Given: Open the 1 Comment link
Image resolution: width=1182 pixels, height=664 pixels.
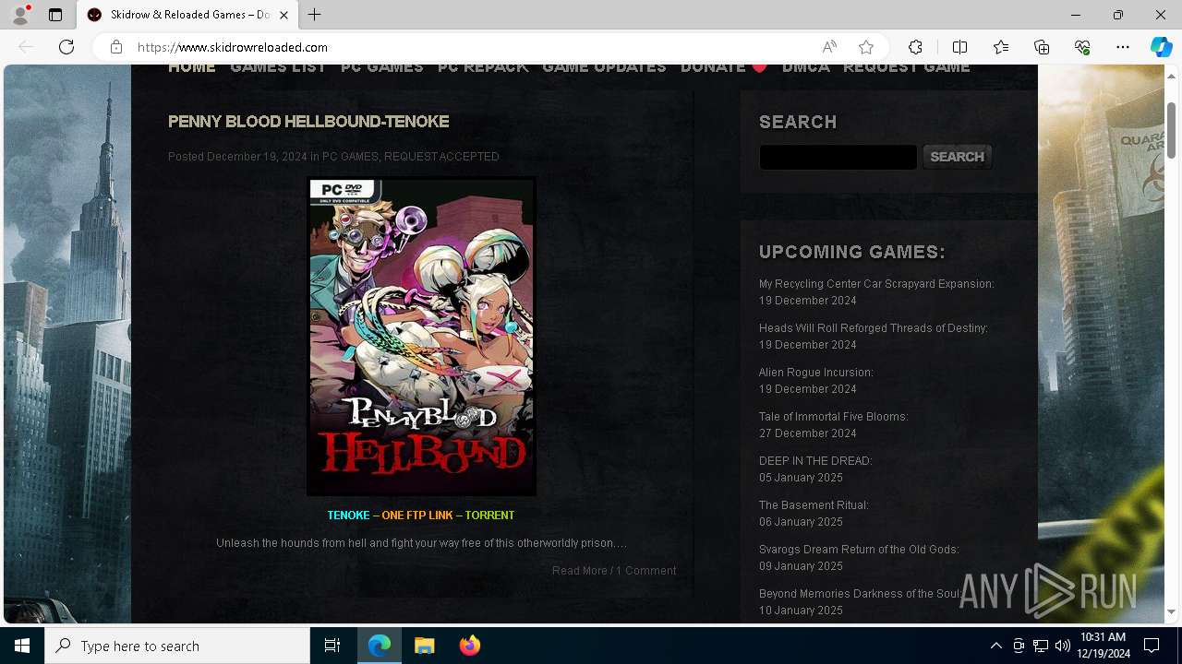Looking at the screenshot, I should click(646, 571).
